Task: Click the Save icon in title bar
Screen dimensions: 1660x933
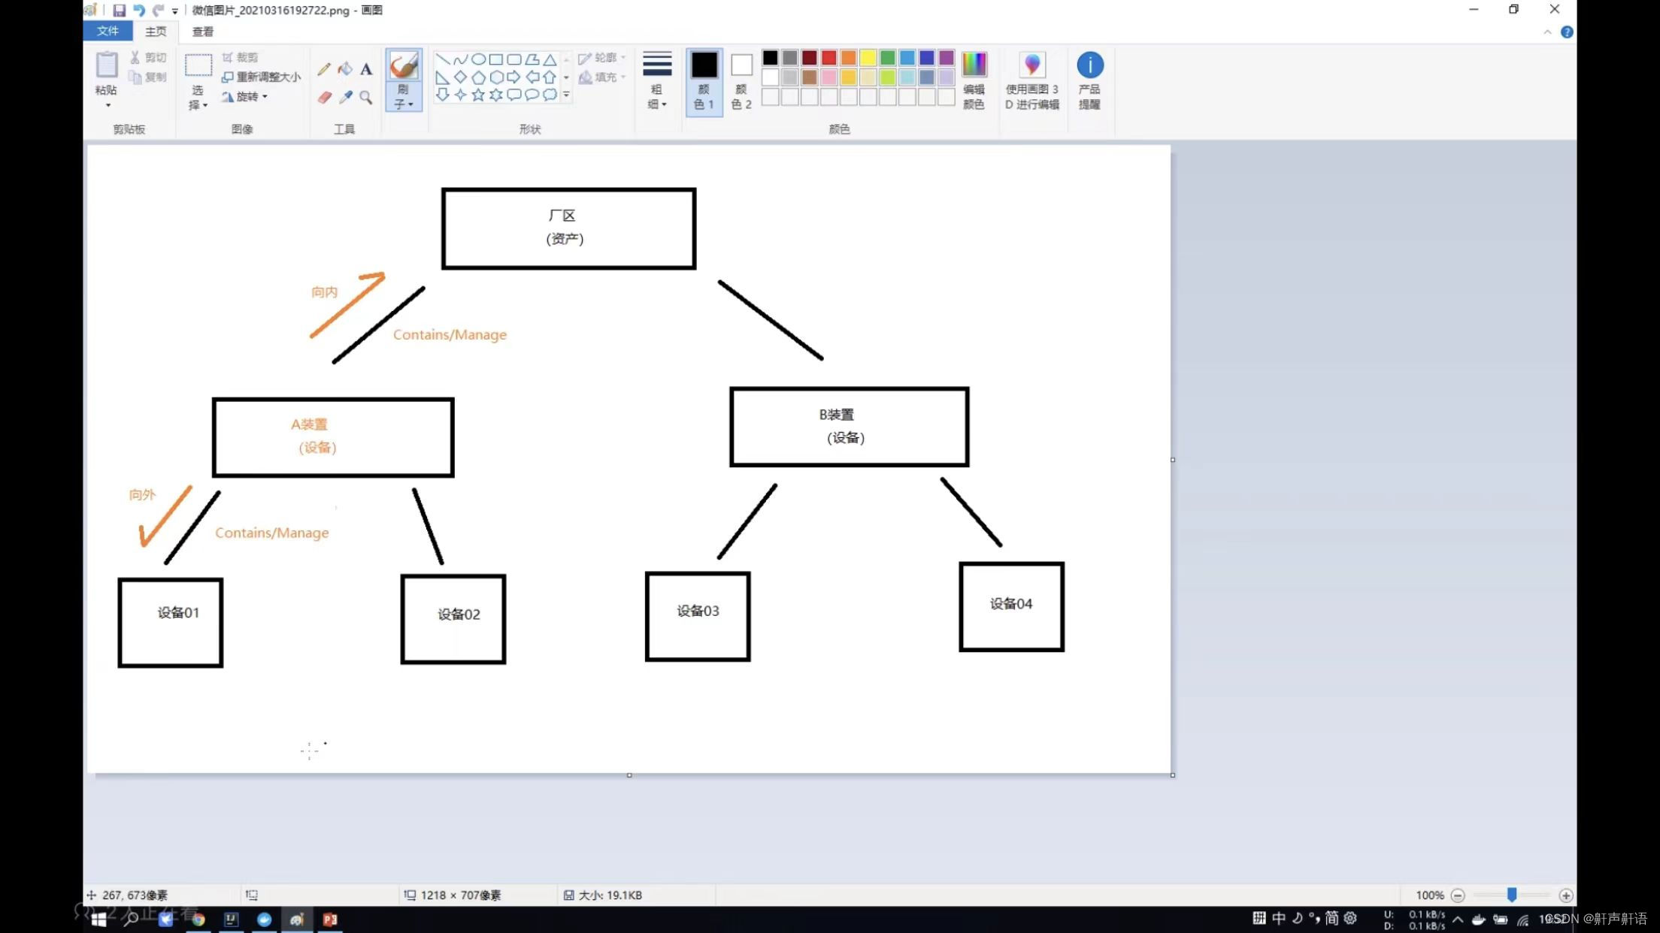Action: tap(119, 10)
